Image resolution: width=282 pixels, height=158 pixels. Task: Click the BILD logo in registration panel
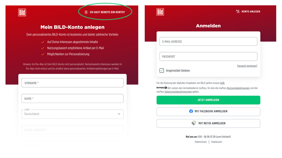(22, 13)
